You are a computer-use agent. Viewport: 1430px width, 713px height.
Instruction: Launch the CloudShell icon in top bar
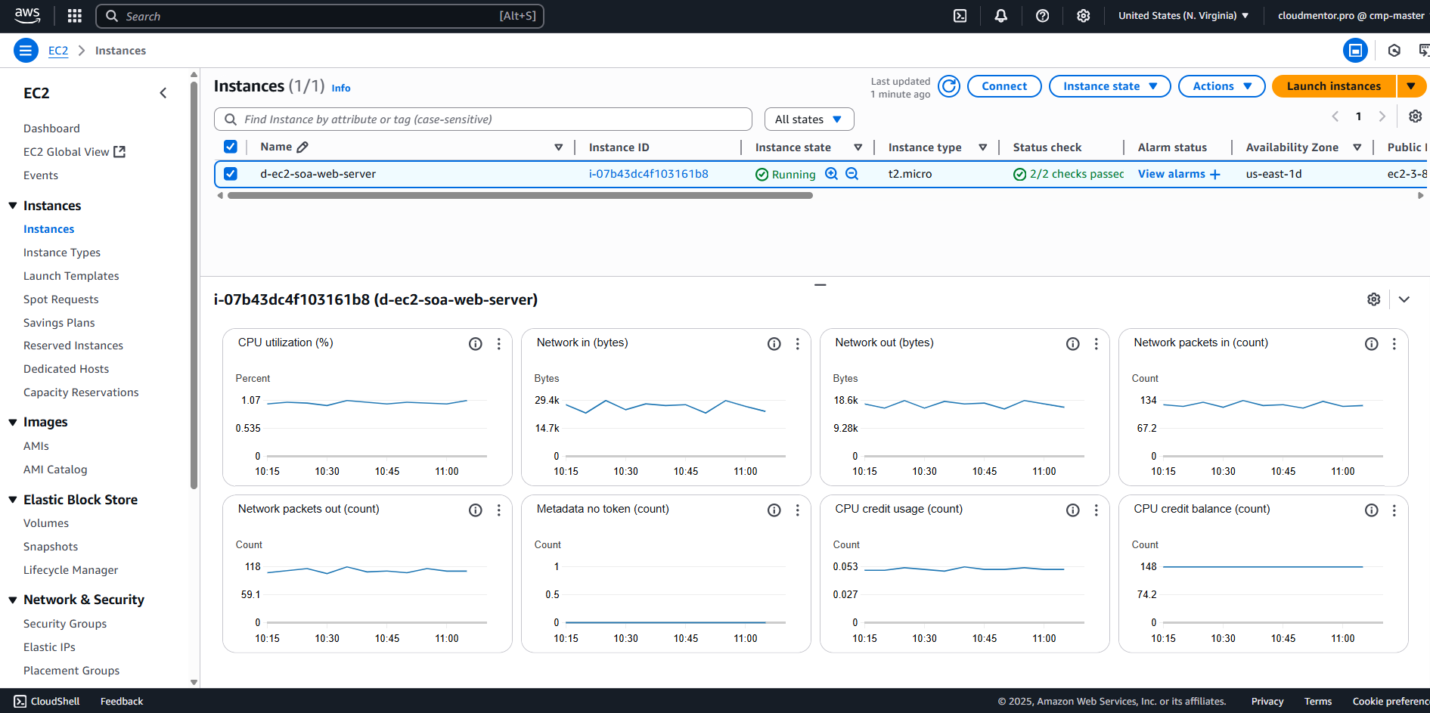[x=960, y=16]
